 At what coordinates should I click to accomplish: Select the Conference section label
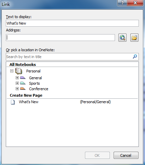tap(39, 89)
